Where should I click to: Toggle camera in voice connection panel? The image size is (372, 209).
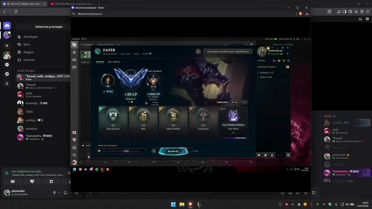[12, 181]
